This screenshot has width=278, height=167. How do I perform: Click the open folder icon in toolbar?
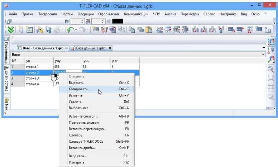click(x=40, y=30)
